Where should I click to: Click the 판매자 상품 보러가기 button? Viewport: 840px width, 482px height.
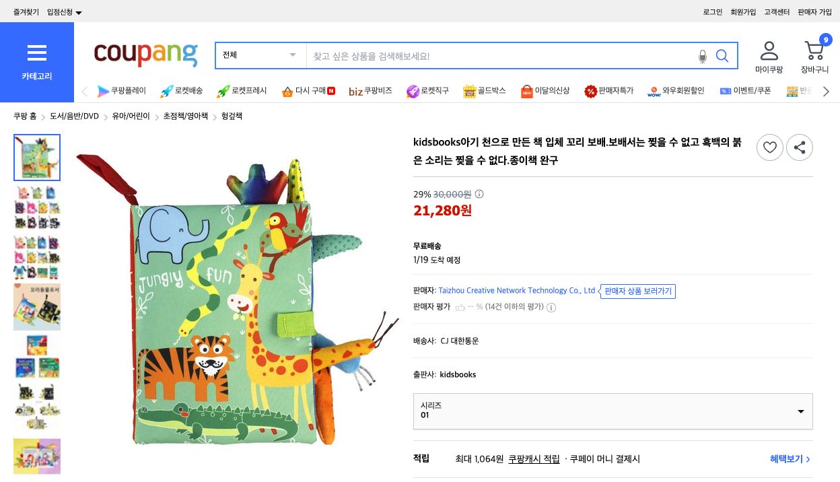(637, 291)
